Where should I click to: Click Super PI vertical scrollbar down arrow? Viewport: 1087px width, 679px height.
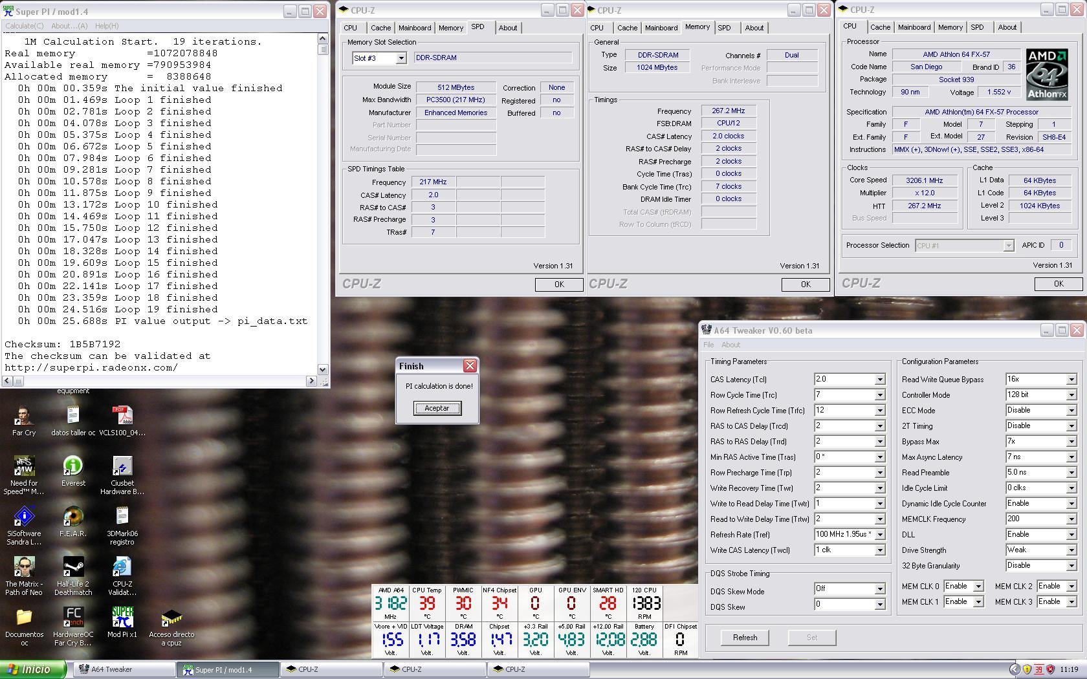(323, 369)
